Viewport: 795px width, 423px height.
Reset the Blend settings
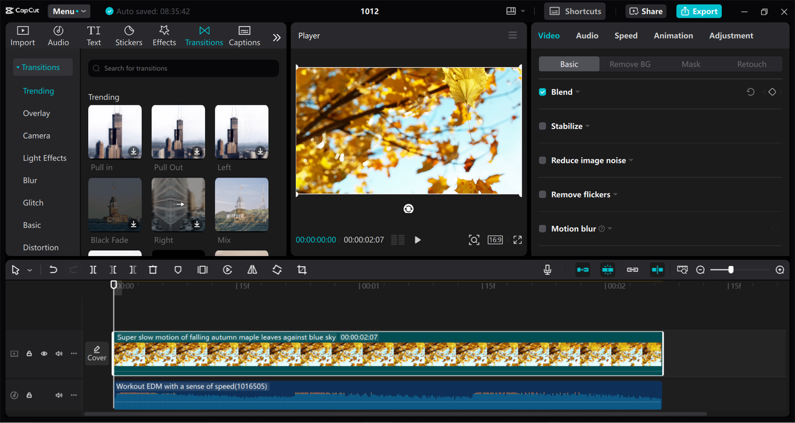[x=750, y=92]
